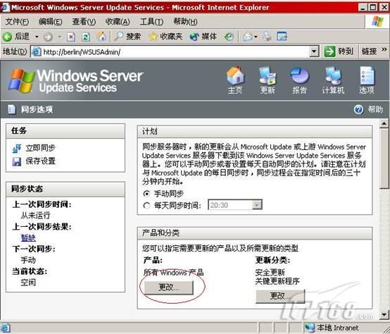This screenshot has height=334, width=390.
Task: Expand the address bar dropdown arrow
Action: (314, 51)
